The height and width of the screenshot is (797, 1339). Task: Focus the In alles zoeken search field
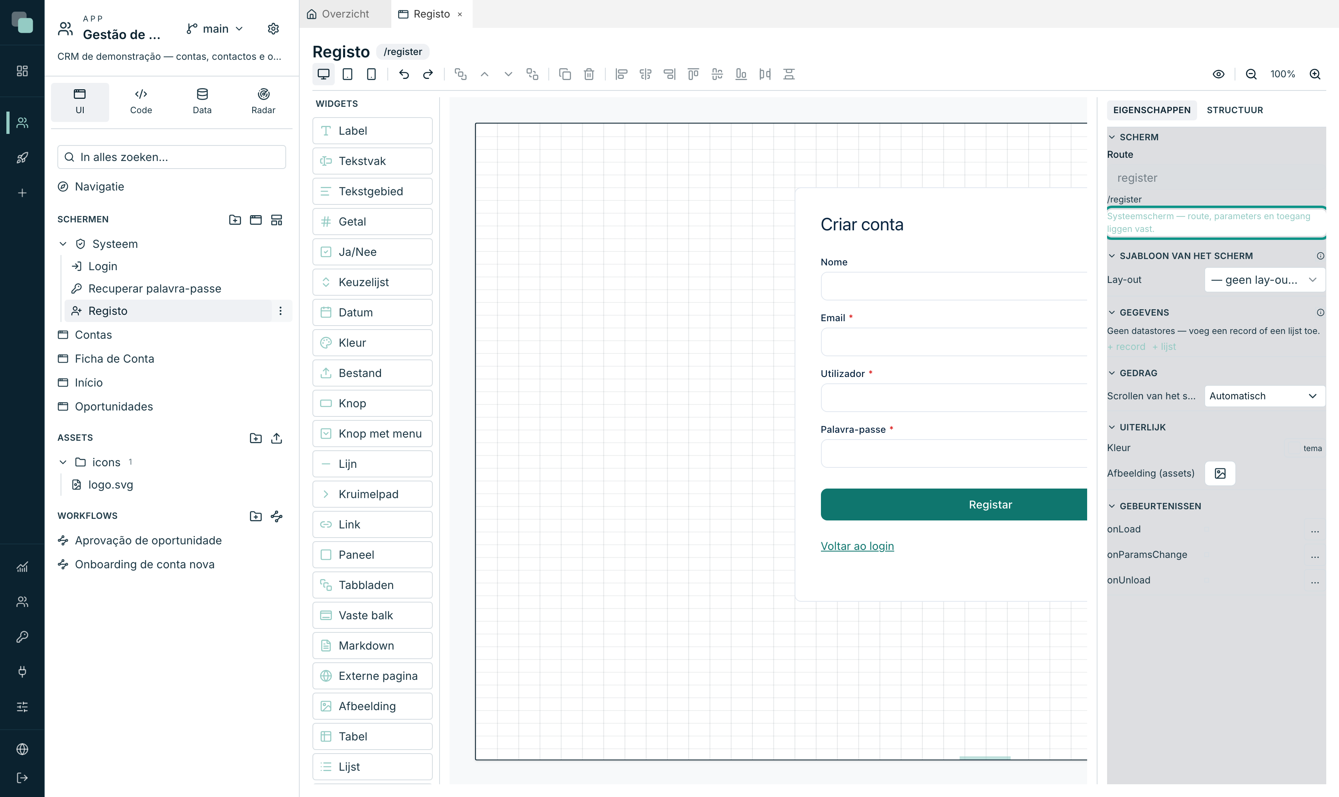click(x=171, y=157)
